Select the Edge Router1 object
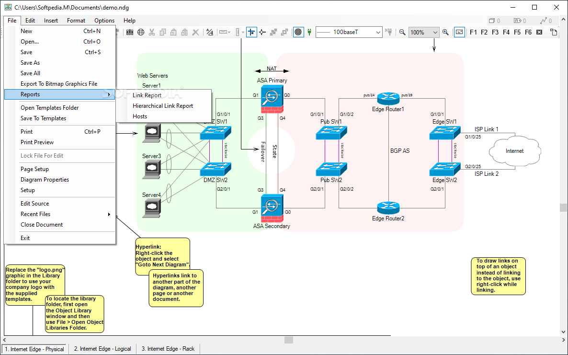Image resolution: width=568 pixels, height=355 pixels. 388,99
